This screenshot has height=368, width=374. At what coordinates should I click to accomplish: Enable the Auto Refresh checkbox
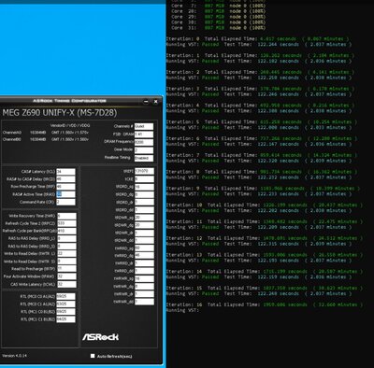(x=93, y=356)
